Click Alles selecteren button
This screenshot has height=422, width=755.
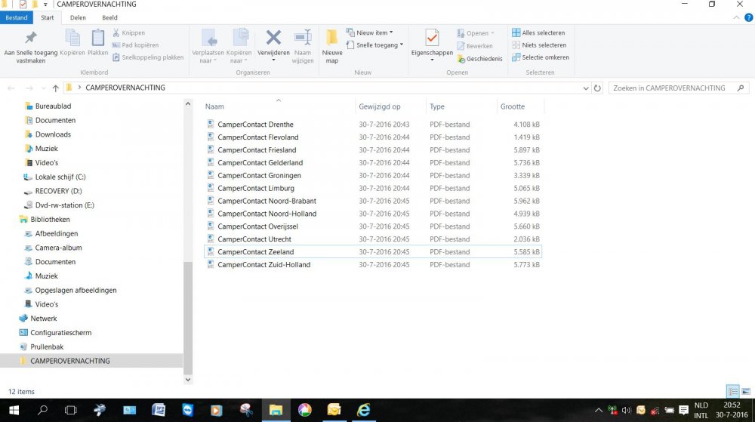tap(538, 32)
